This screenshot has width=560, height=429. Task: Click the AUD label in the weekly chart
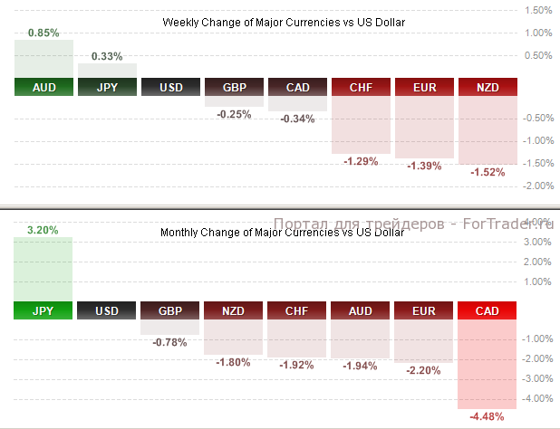pyautogui.click(x=43, y=88)
